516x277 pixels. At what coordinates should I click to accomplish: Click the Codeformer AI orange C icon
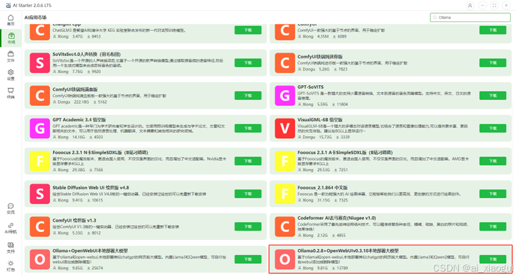point(285,226)
